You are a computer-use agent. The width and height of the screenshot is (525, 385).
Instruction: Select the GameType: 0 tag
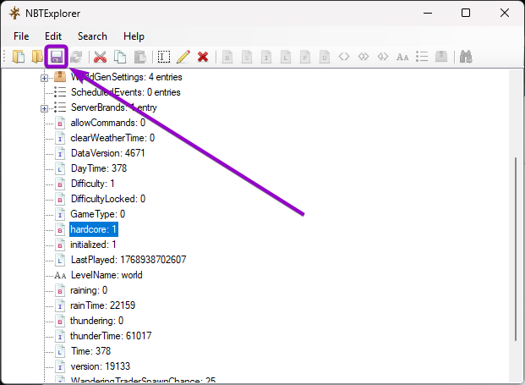[x=98, y=214]
